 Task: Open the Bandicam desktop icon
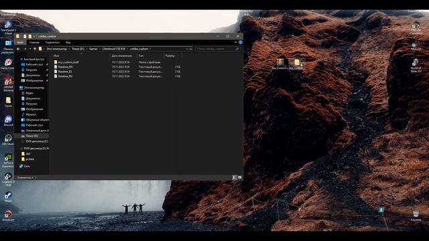point(8,216)
